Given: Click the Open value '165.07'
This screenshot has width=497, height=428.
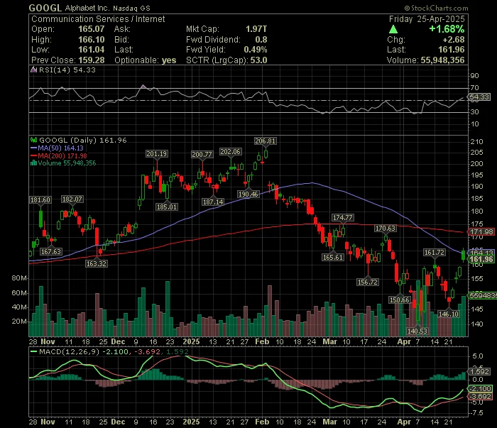Looking at the screenshot, I should point(92,29).
